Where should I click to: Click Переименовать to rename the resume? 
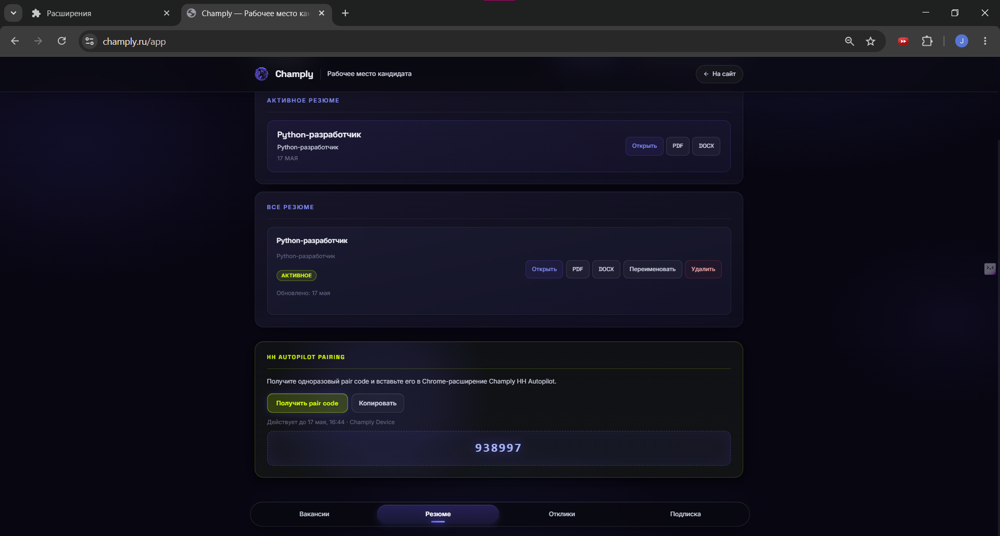(653, 269)
